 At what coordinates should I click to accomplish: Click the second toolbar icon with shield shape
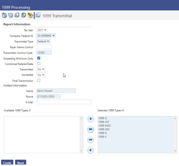(x=11, y=15)
